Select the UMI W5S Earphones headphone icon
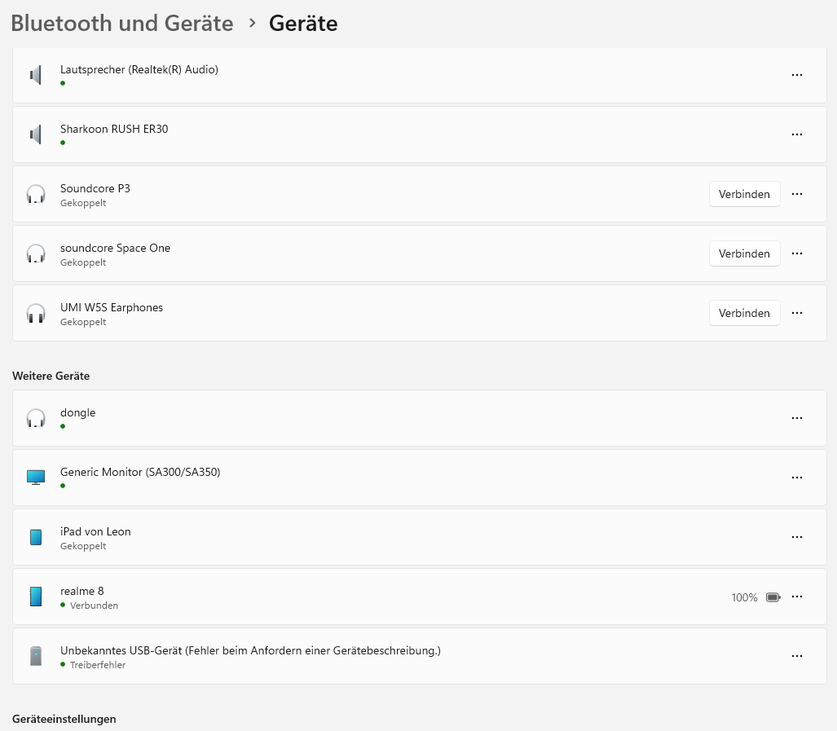The height and width of the screenshot is (731, 837). [35, 313]
